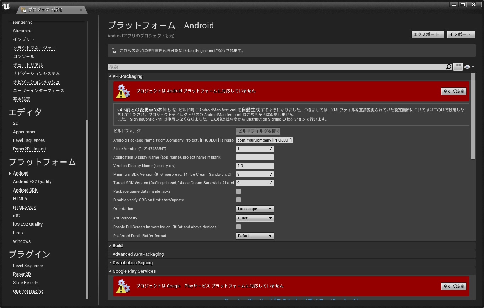484x308 pixels.
Task: Open Android SDK settings
Action: (x=25, y=190)
